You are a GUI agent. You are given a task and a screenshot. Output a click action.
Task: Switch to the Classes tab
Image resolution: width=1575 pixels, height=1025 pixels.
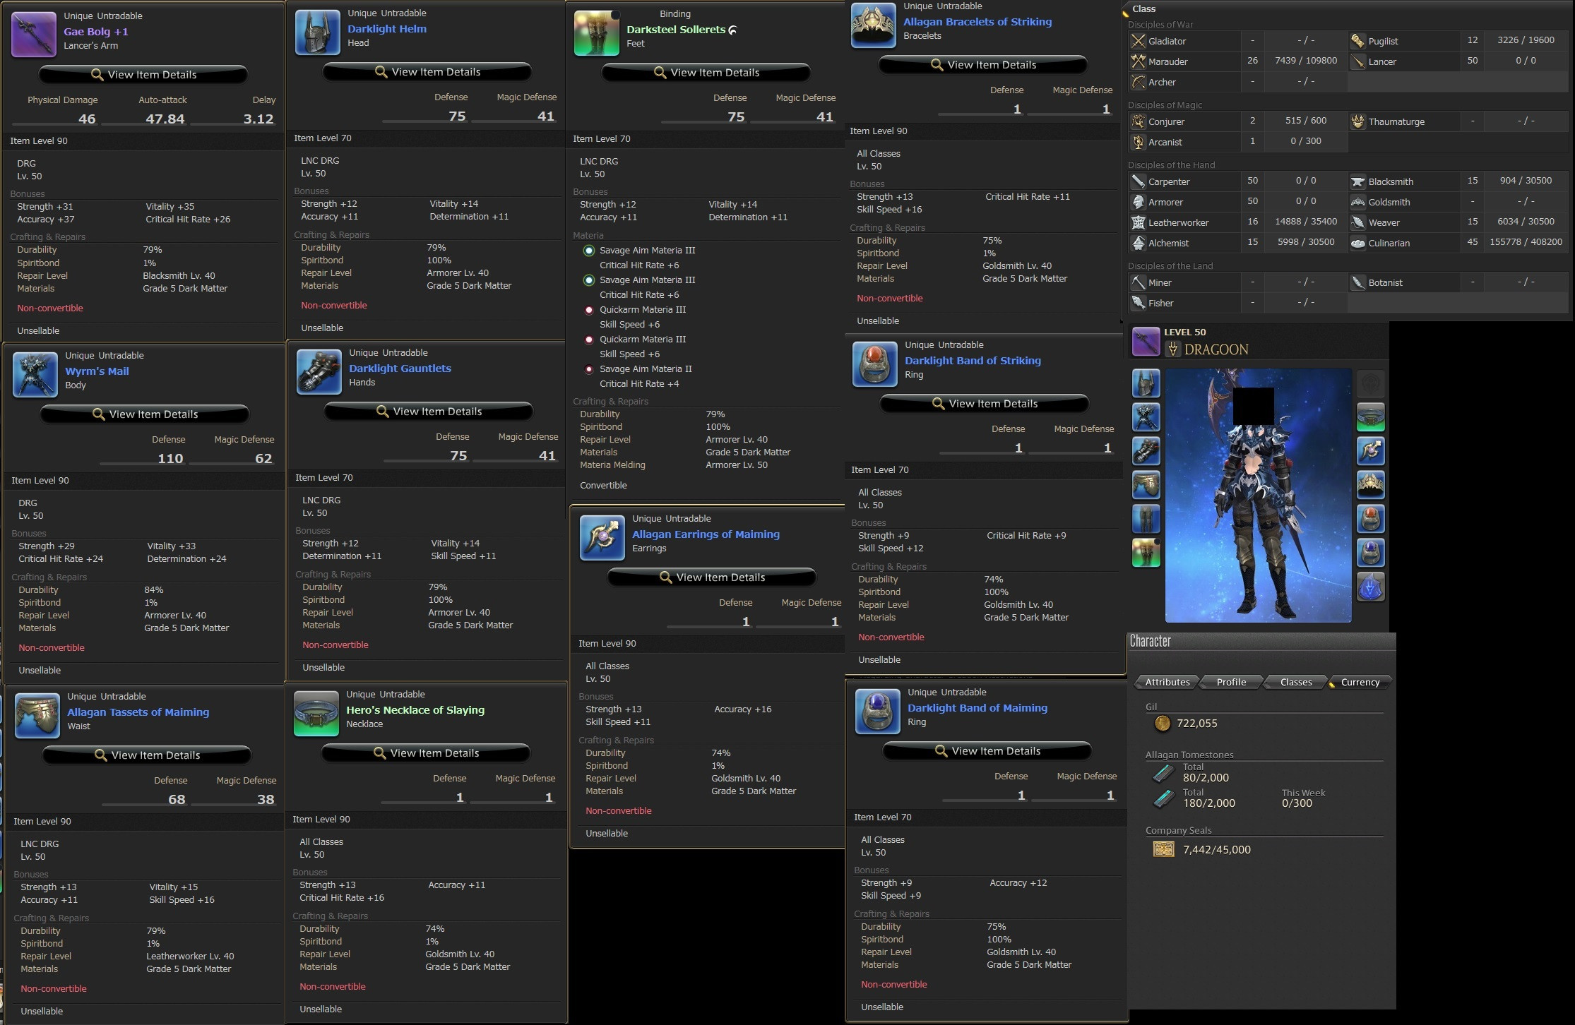[1296, 682]
